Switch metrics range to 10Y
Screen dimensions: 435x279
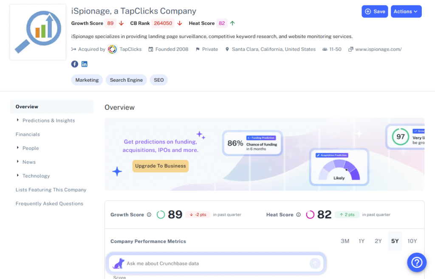click(x=412, y=241)
